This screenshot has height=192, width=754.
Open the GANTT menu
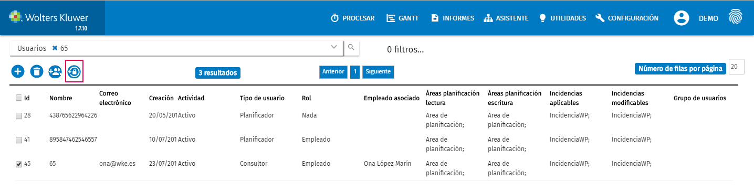click(x=403, y=18)
